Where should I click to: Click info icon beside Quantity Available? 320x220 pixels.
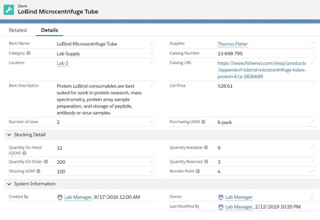click(x=206, y=148)
